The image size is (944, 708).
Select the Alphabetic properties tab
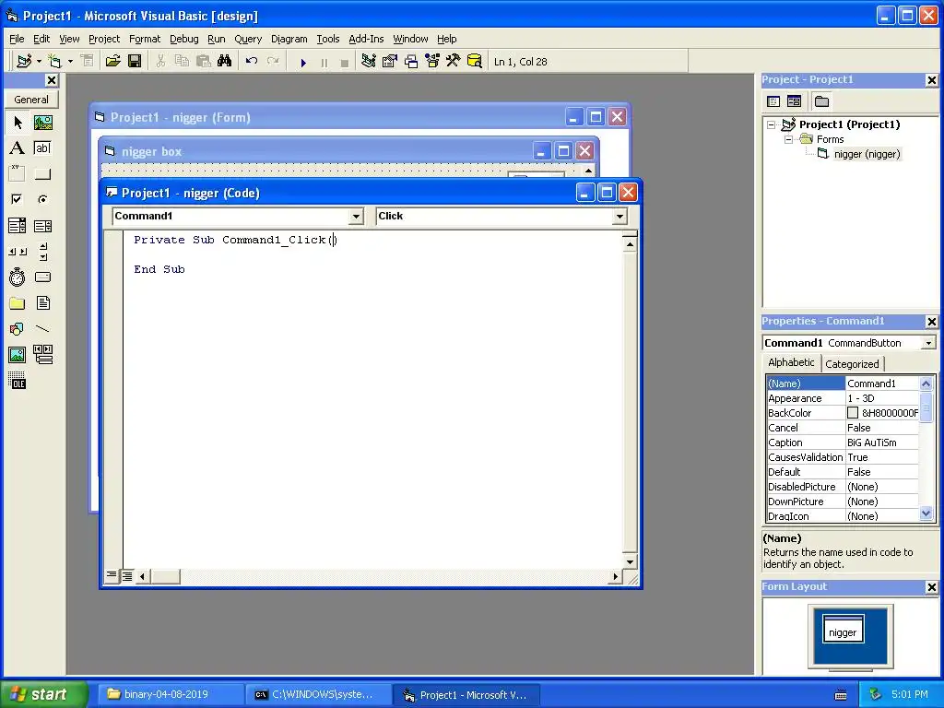[791, 362]
